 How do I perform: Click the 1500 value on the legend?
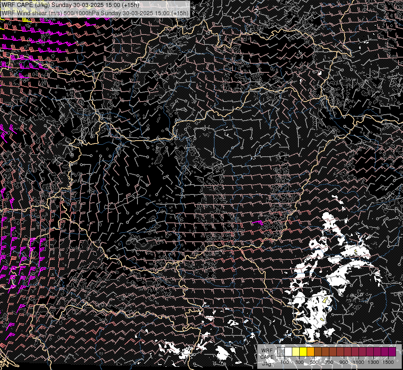(388, 362)
